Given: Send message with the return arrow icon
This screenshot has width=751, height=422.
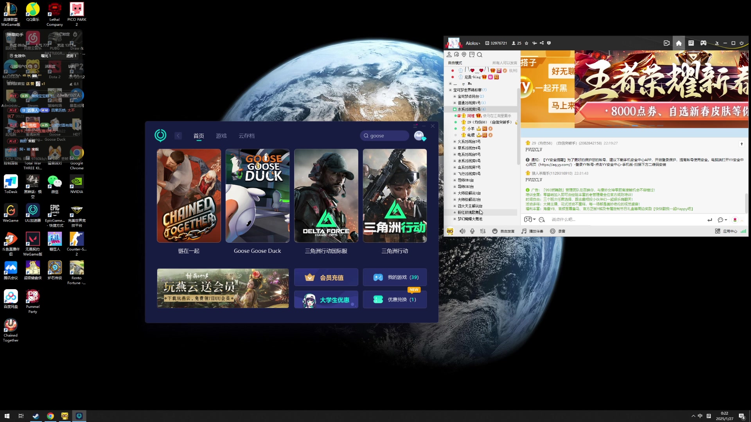Looking at the screenshot, I should pyautogui.click(x=710, y=220).
